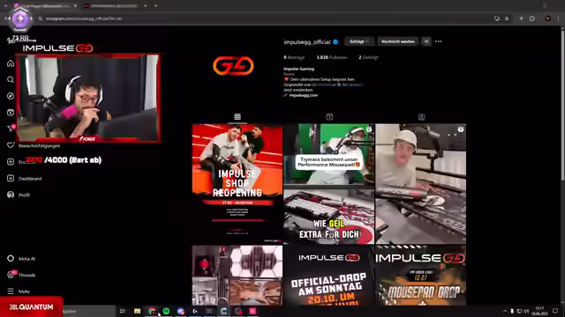The height and width of the screenshot is (317, 565).
Task: Open the Impulse GG profile picture logo
Action: (233, 66)
